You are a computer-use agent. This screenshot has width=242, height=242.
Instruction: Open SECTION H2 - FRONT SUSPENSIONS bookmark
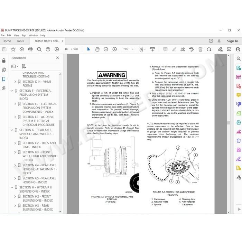[38, 198]
